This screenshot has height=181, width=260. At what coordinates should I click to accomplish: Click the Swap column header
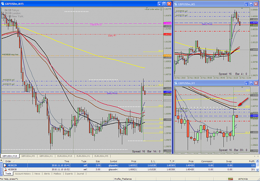click(x=223, y=161)
